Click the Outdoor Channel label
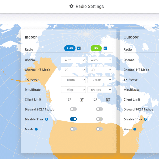This screenshot has width=159, height=159. coord(129,60)
